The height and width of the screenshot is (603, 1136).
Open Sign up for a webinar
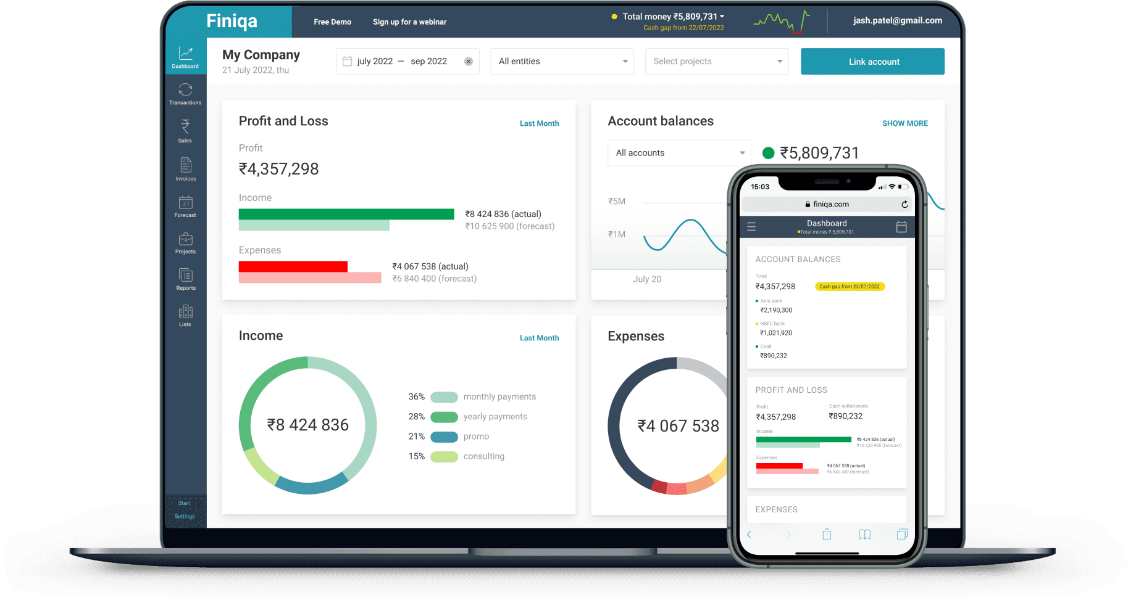point(409,22)
